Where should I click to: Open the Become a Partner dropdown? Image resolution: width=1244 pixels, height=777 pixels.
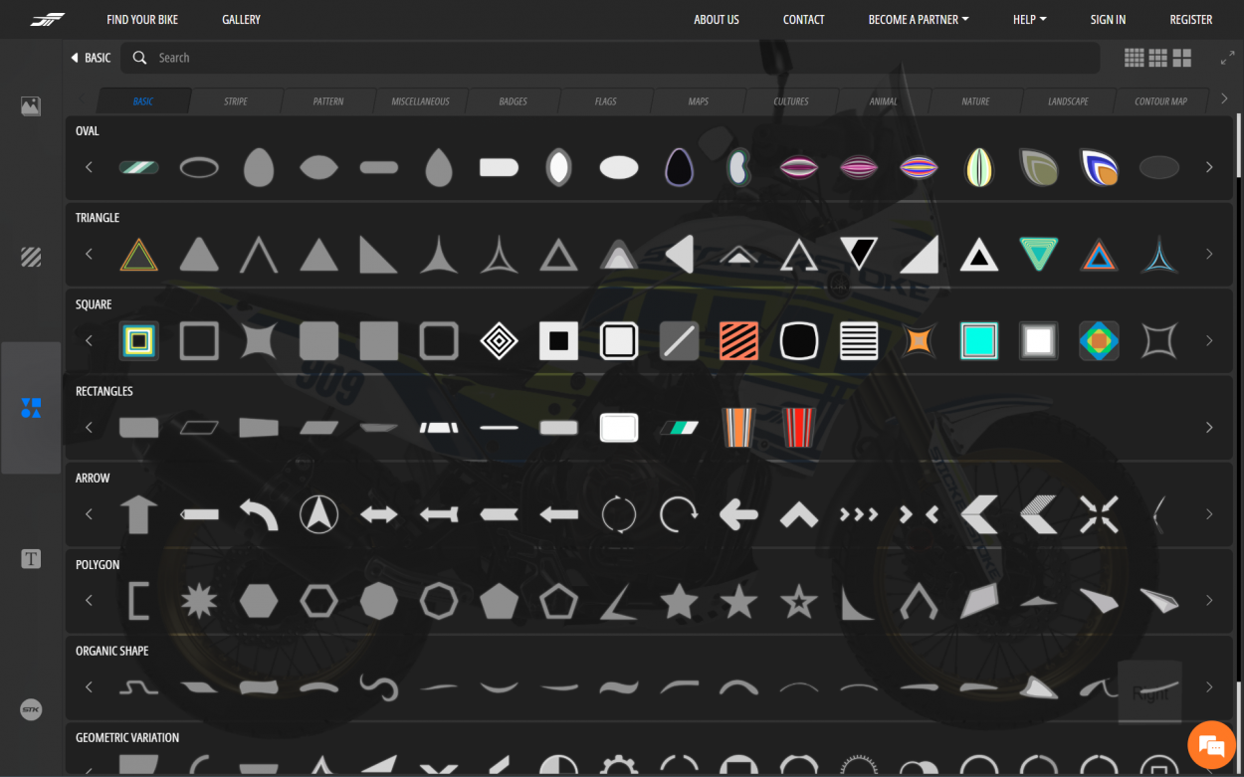tap(918, 20)
